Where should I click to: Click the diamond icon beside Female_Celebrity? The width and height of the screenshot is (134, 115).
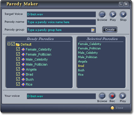[x=23, y=49]
